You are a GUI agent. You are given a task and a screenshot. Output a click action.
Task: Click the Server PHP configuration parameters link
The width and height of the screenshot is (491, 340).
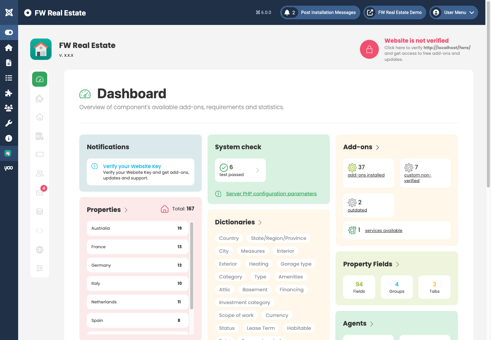[x=271, y=193]
